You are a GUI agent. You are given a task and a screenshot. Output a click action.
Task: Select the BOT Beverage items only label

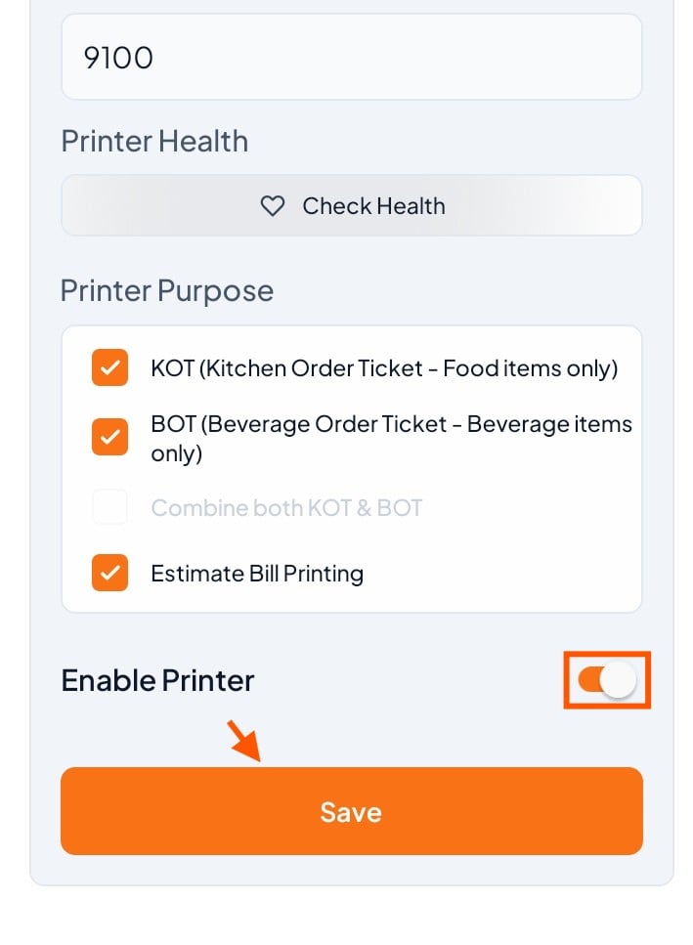pos(392,439)
